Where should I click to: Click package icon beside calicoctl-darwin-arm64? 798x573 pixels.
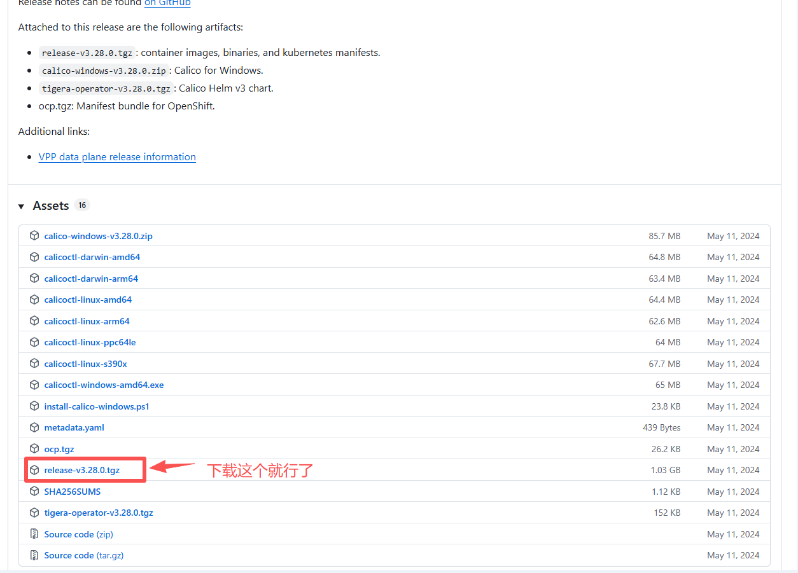point(34,279)
